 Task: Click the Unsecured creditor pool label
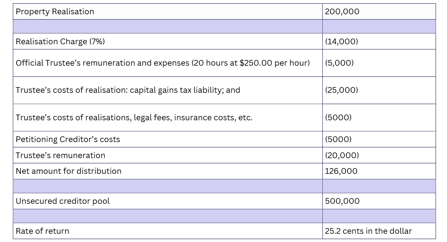[63, 201]
